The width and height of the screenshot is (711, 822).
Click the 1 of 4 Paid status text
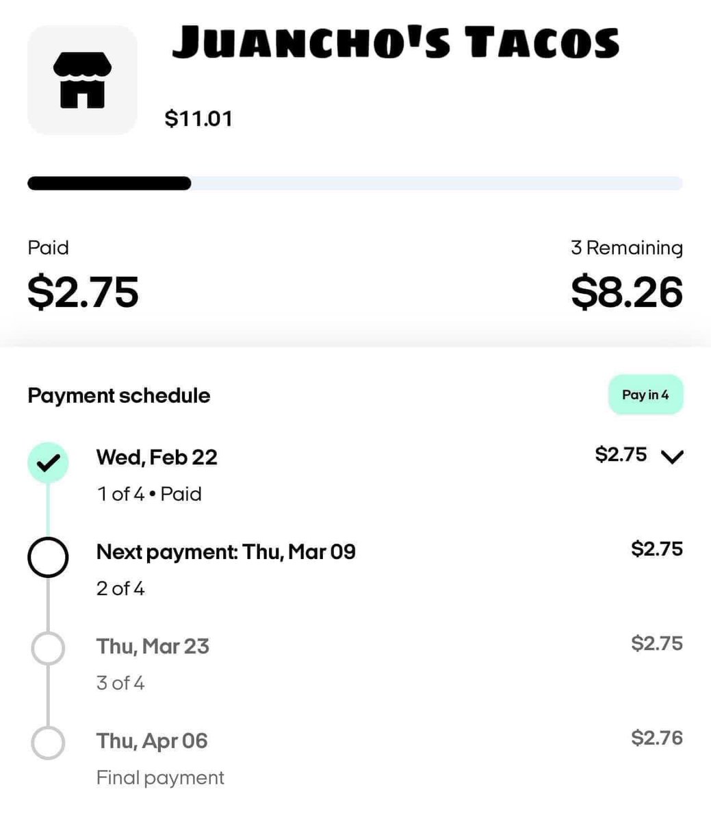pyautogui.click(x=149, y=494)
